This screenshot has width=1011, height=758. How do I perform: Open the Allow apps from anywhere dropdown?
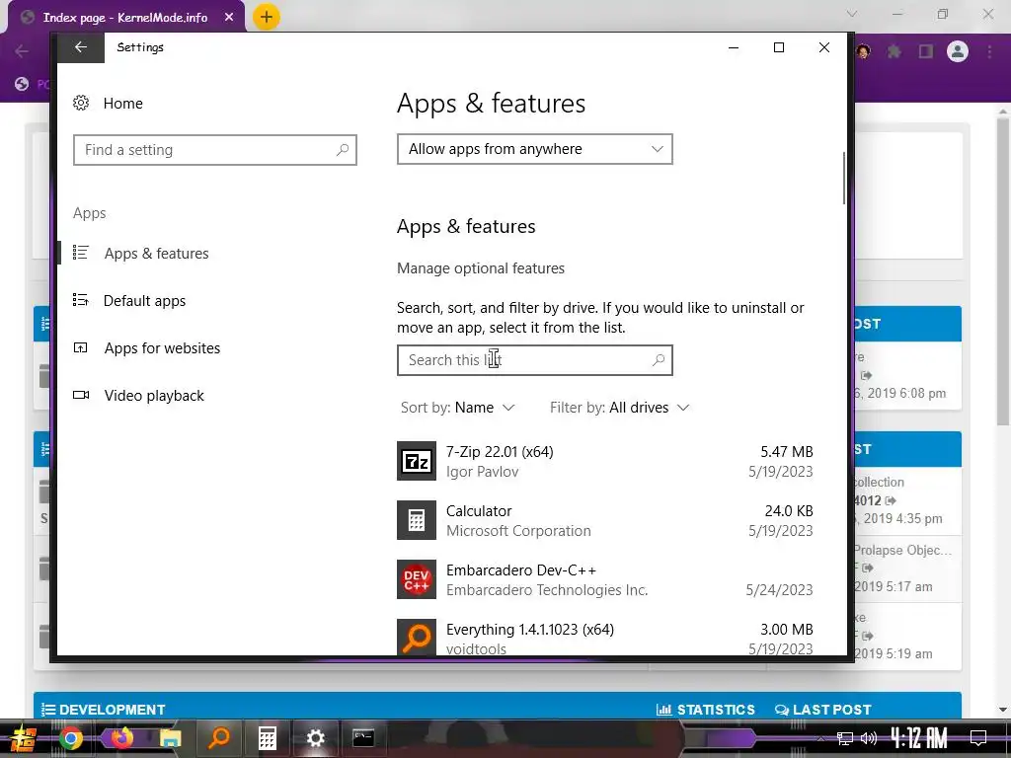coord(535,149)
